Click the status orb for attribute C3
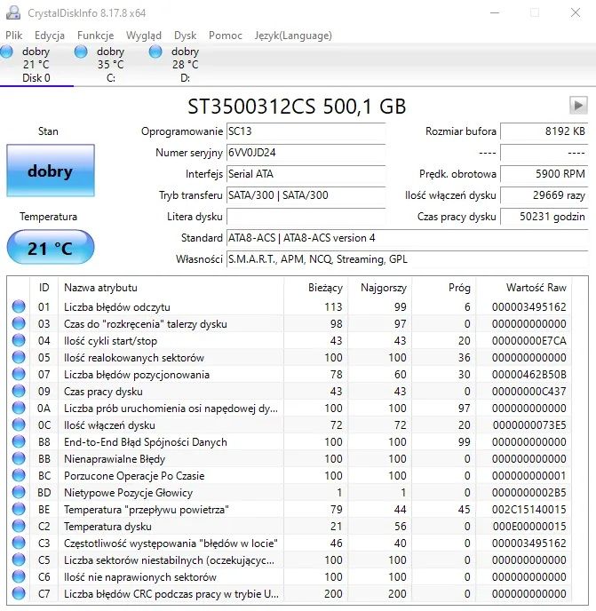Image resolution: width=596 pixels, height=611 pixels. (x=19, y=543)
